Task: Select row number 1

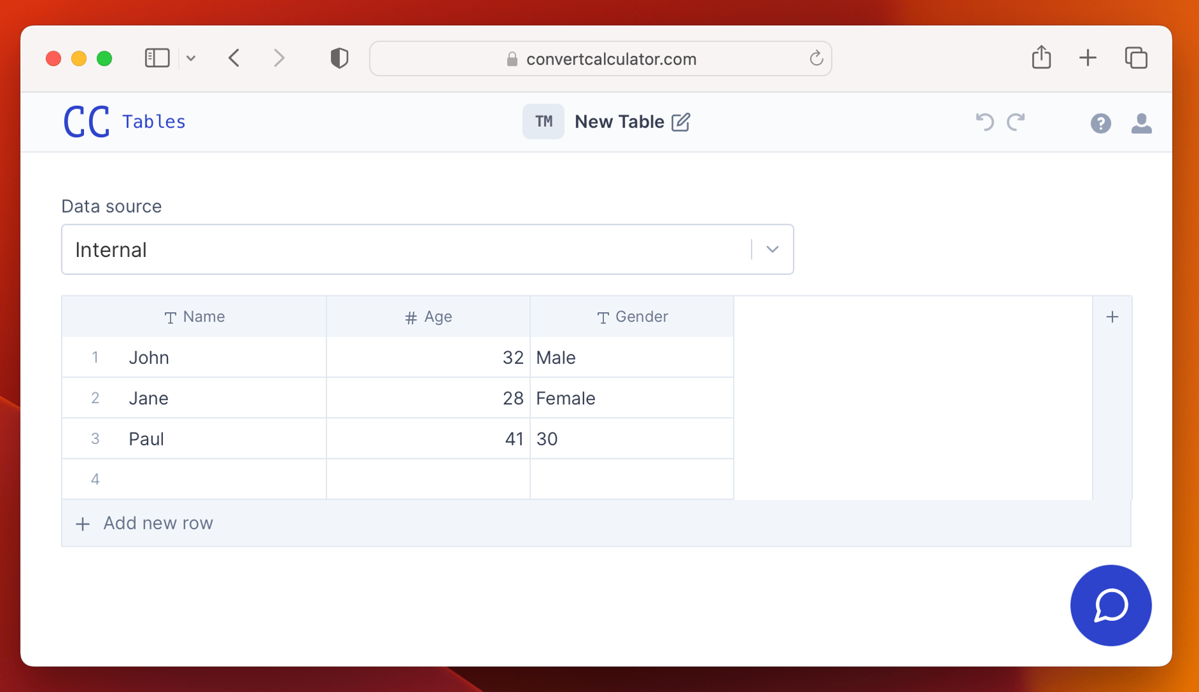Action: coord(95,358)
